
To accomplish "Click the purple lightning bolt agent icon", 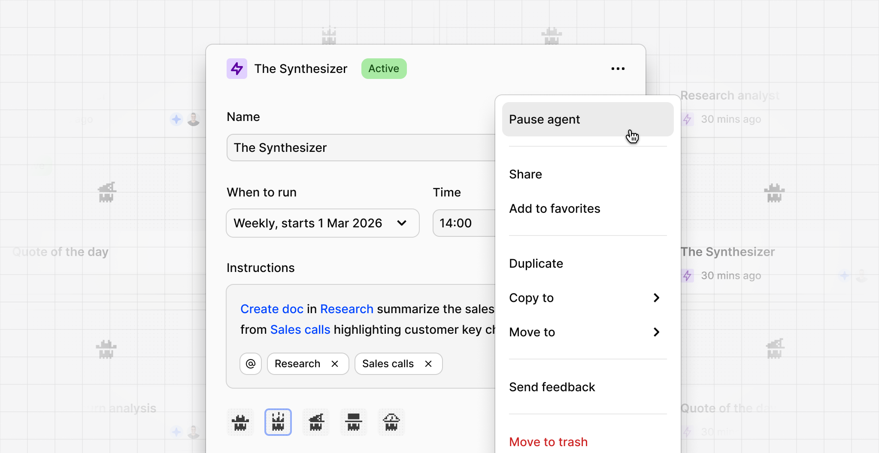I will point(237,69).
